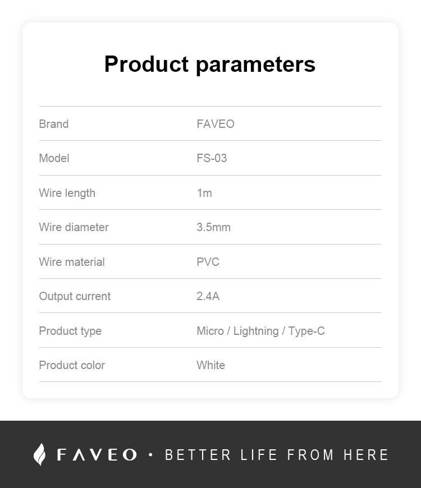Select the Product color label
This screenshot has width=421, height=488.
point(72,365)
